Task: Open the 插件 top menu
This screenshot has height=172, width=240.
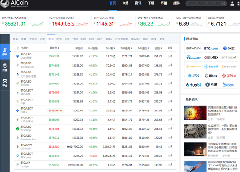Action: point(177,3)
